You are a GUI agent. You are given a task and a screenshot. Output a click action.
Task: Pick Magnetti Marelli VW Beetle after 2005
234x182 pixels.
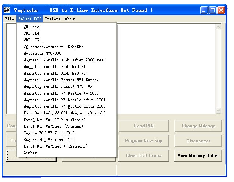point(64,106)
